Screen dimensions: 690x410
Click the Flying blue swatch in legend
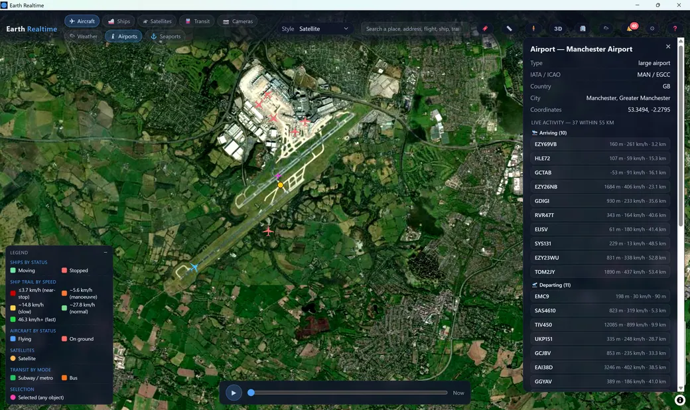[x=13, y=339]
